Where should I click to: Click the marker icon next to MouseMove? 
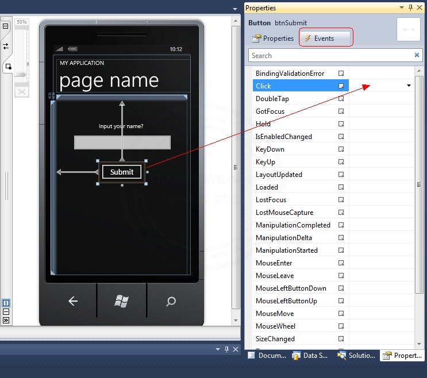(341, 314)
